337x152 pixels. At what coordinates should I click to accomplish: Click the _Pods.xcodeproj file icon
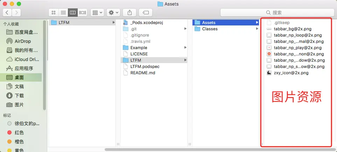click(125, 22)
